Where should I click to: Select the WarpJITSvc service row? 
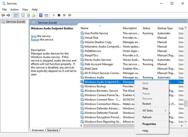tap(132, 55)
